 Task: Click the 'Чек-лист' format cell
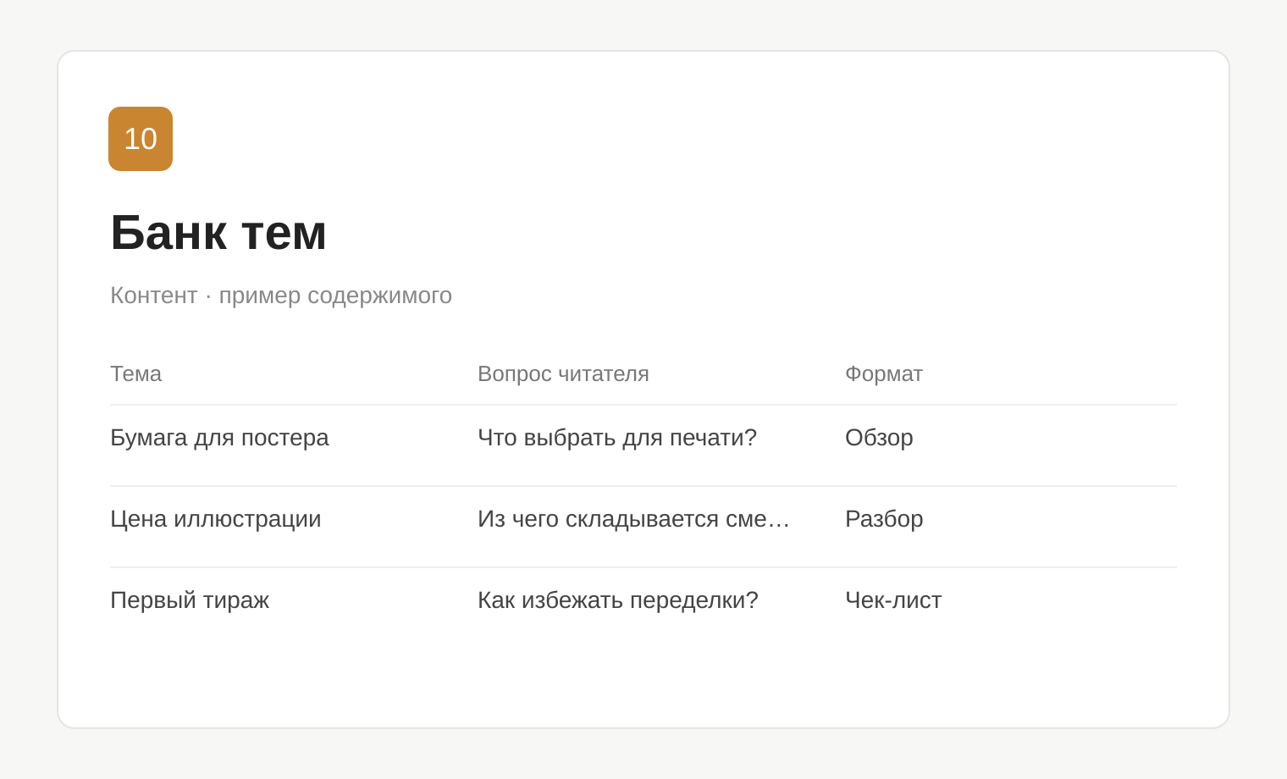pos(893,600)
